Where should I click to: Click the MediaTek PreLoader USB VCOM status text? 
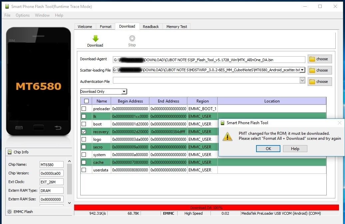[281, 213]
